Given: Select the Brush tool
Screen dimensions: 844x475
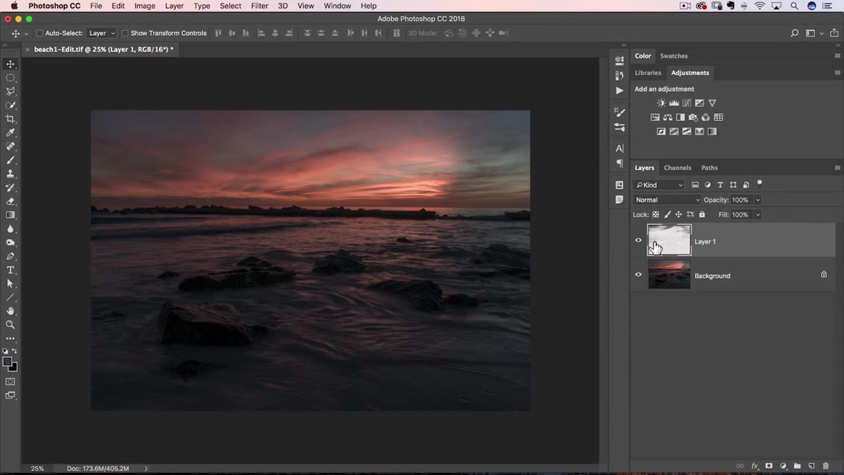Looking at the screenshot, I should point(11,160).
